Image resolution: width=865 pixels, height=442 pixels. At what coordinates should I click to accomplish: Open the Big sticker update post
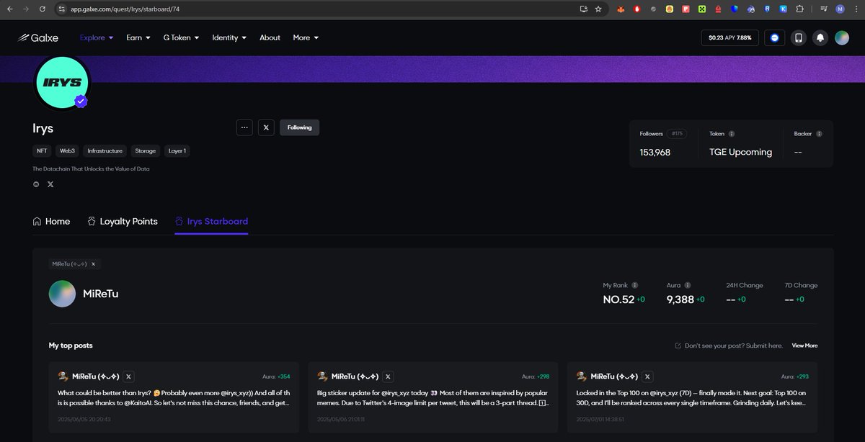(x=433, y=398)
